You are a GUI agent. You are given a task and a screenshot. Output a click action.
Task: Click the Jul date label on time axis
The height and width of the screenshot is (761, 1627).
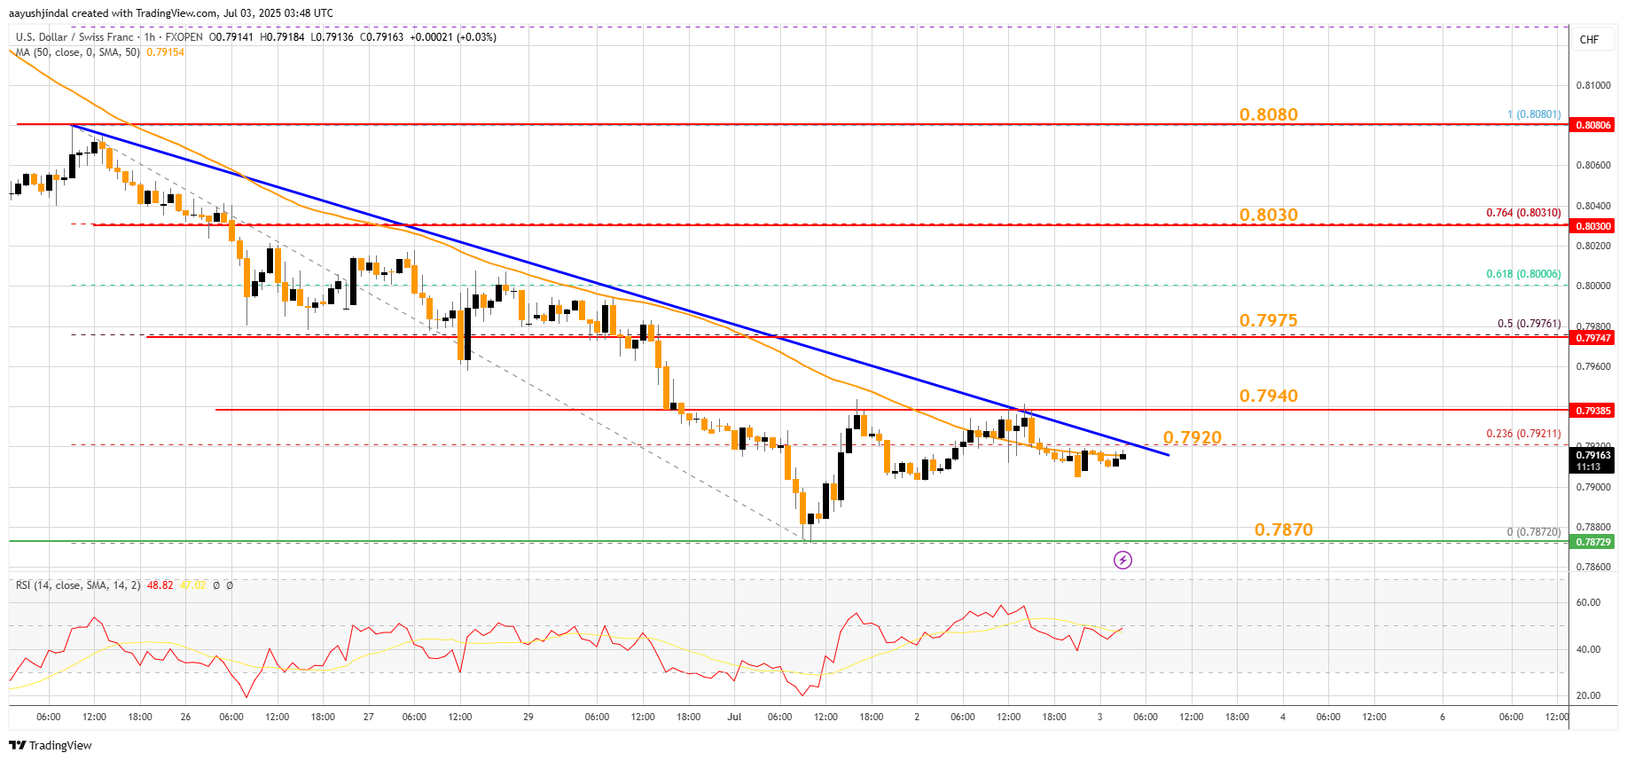click(734, 717)
